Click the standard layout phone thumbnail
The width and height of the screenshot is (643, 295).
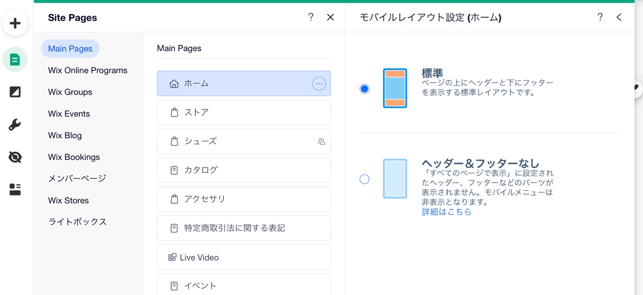pos(395,88)
